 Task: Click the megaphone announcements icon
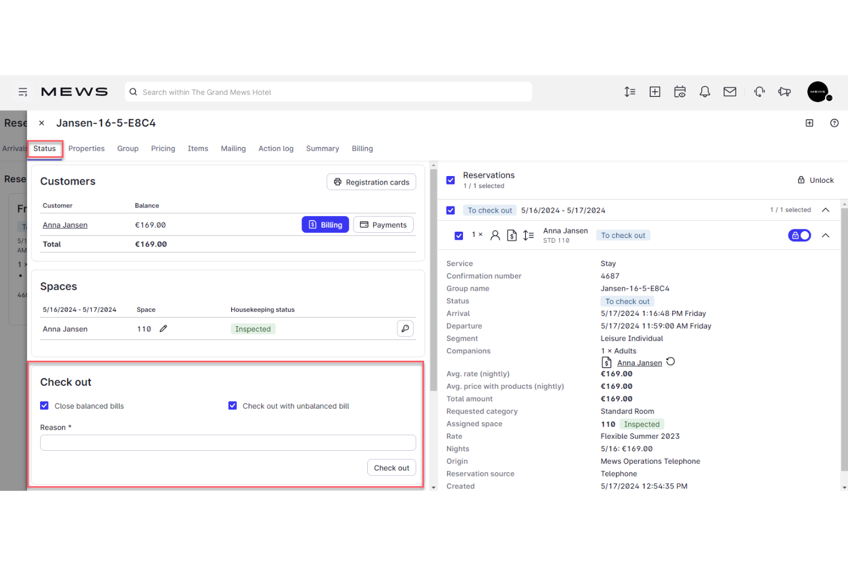pos(785,92)
